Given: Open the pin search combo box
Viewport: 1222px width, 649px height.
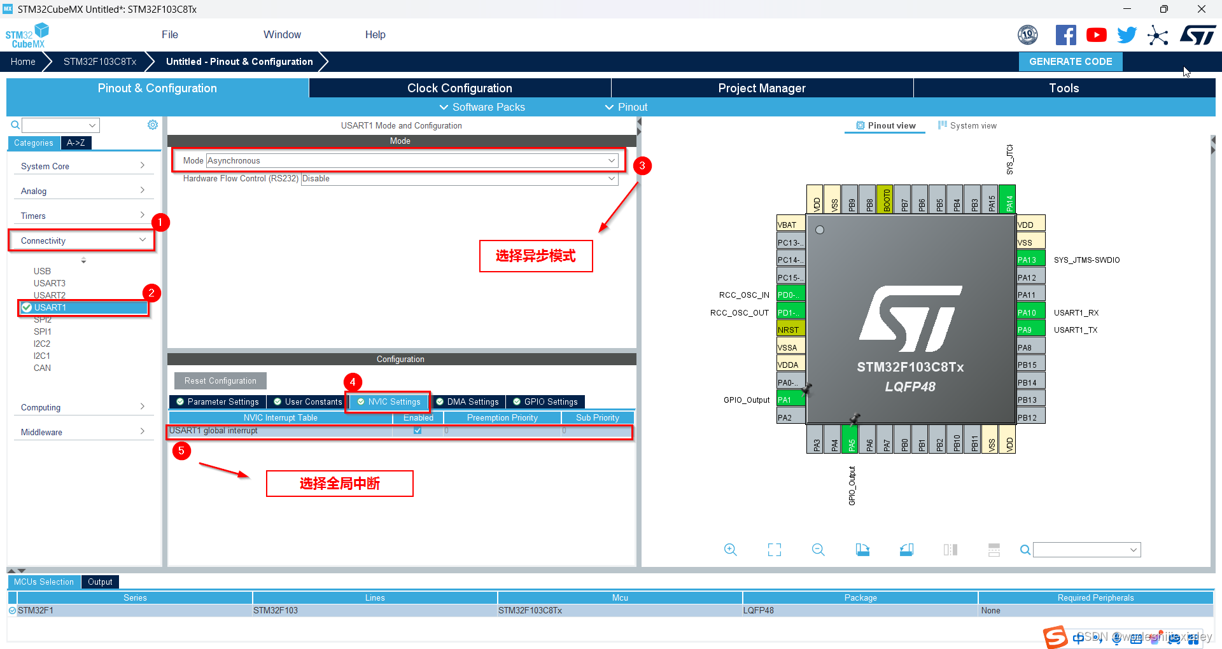Looking at the screenshot, I should [x=1086, y=550].
